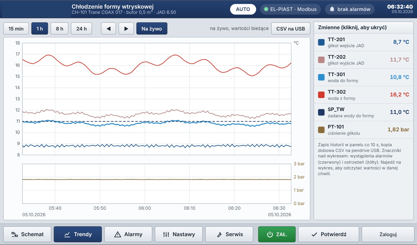This screenshot has height=245, width=417.
Task: Click the brown pressure line on lower chart
Action: 156,179
